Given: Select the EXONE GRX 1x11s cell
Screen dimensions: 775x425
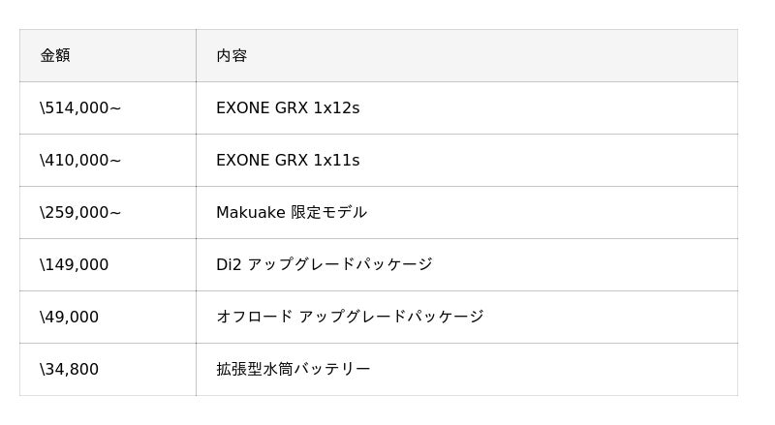Looking at the screenshot, I should [x=288, y=161].
